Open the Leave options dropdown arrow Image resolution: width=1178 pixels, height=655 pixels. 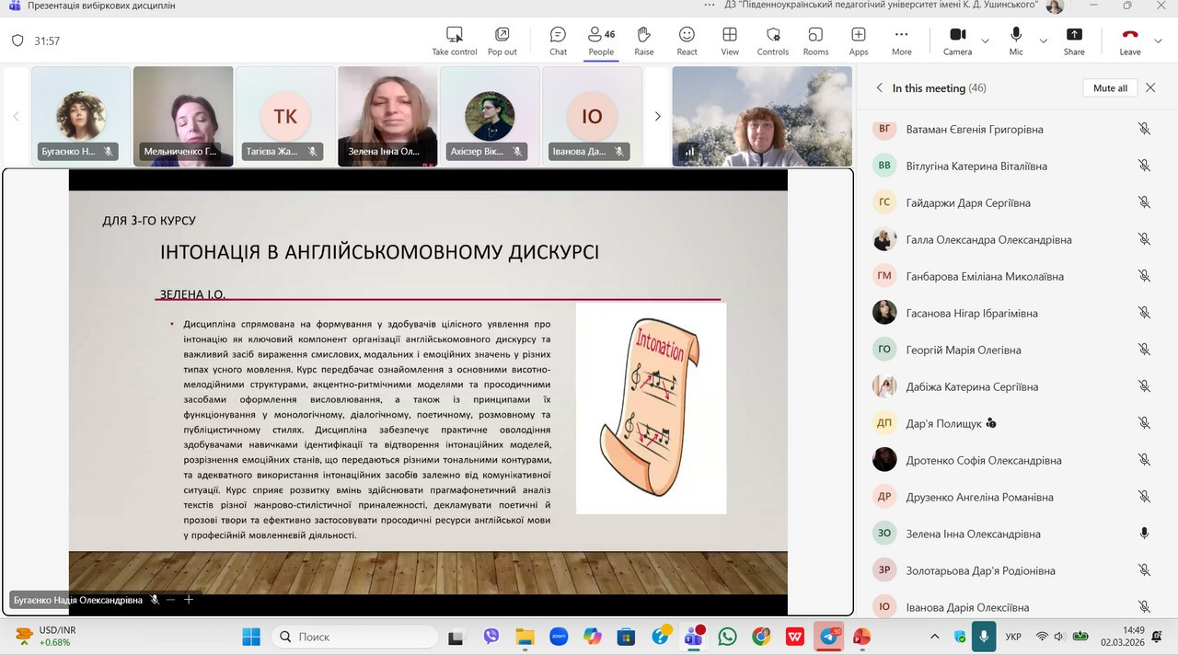point(1159,41)
